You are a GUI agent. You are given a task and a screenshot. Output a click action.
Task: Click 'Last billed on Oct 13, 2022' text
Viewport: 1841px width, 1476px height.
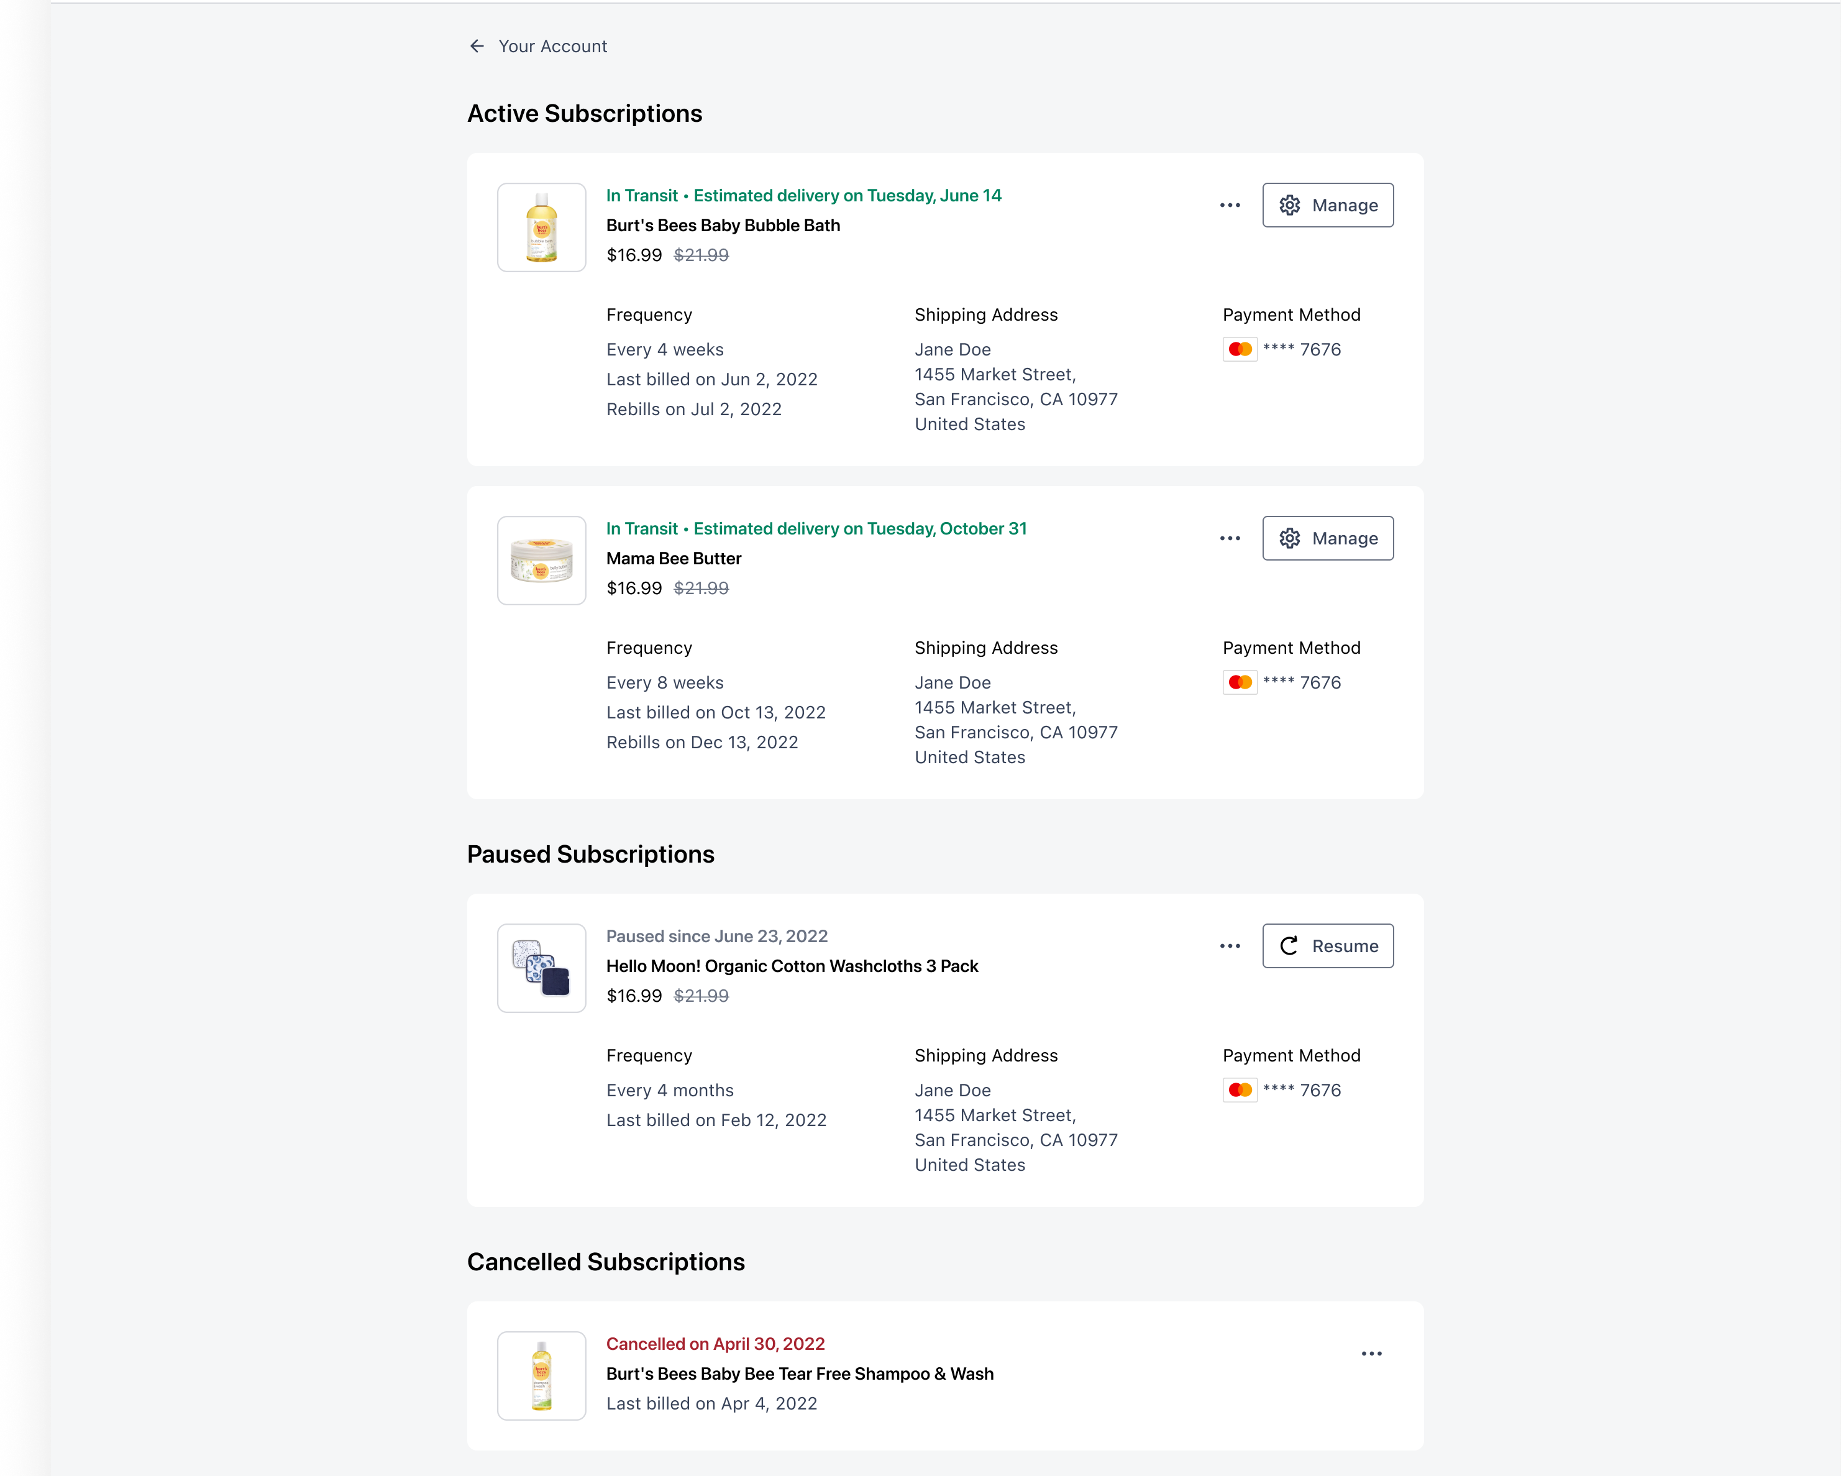(716, 712)
